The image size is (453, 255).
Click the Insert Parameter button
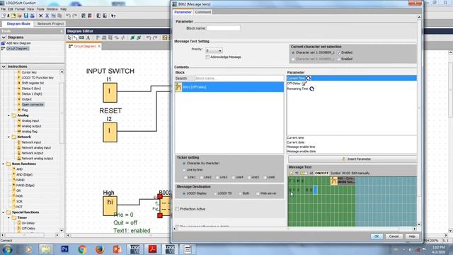click(x=352, y=159)
